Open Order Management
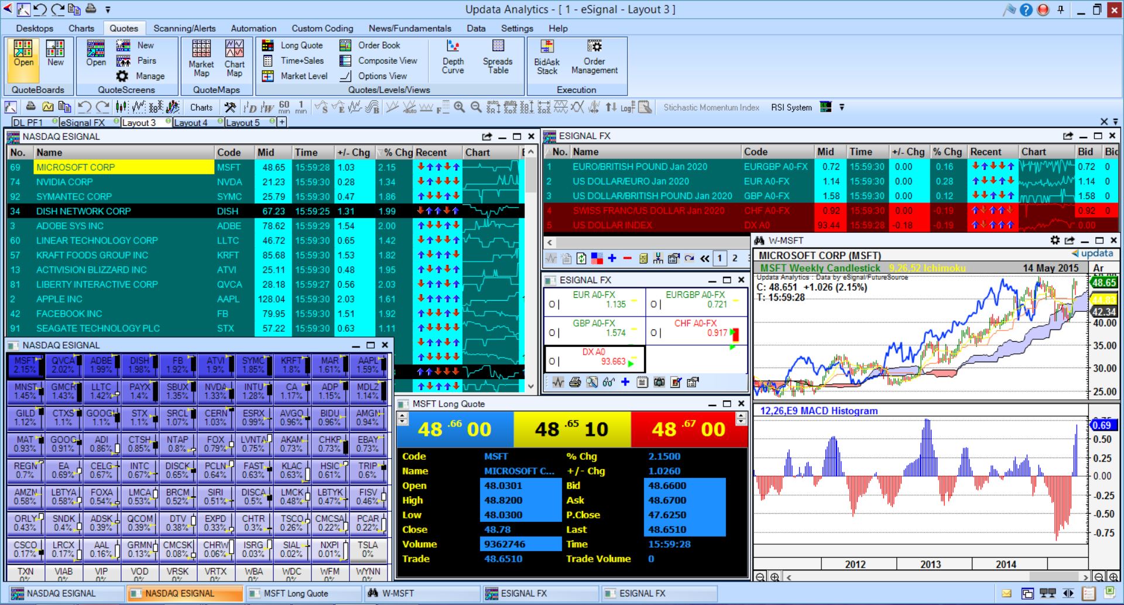This screenshot has width=1124, height=605. pyautogui.click(x=594, y=57)
